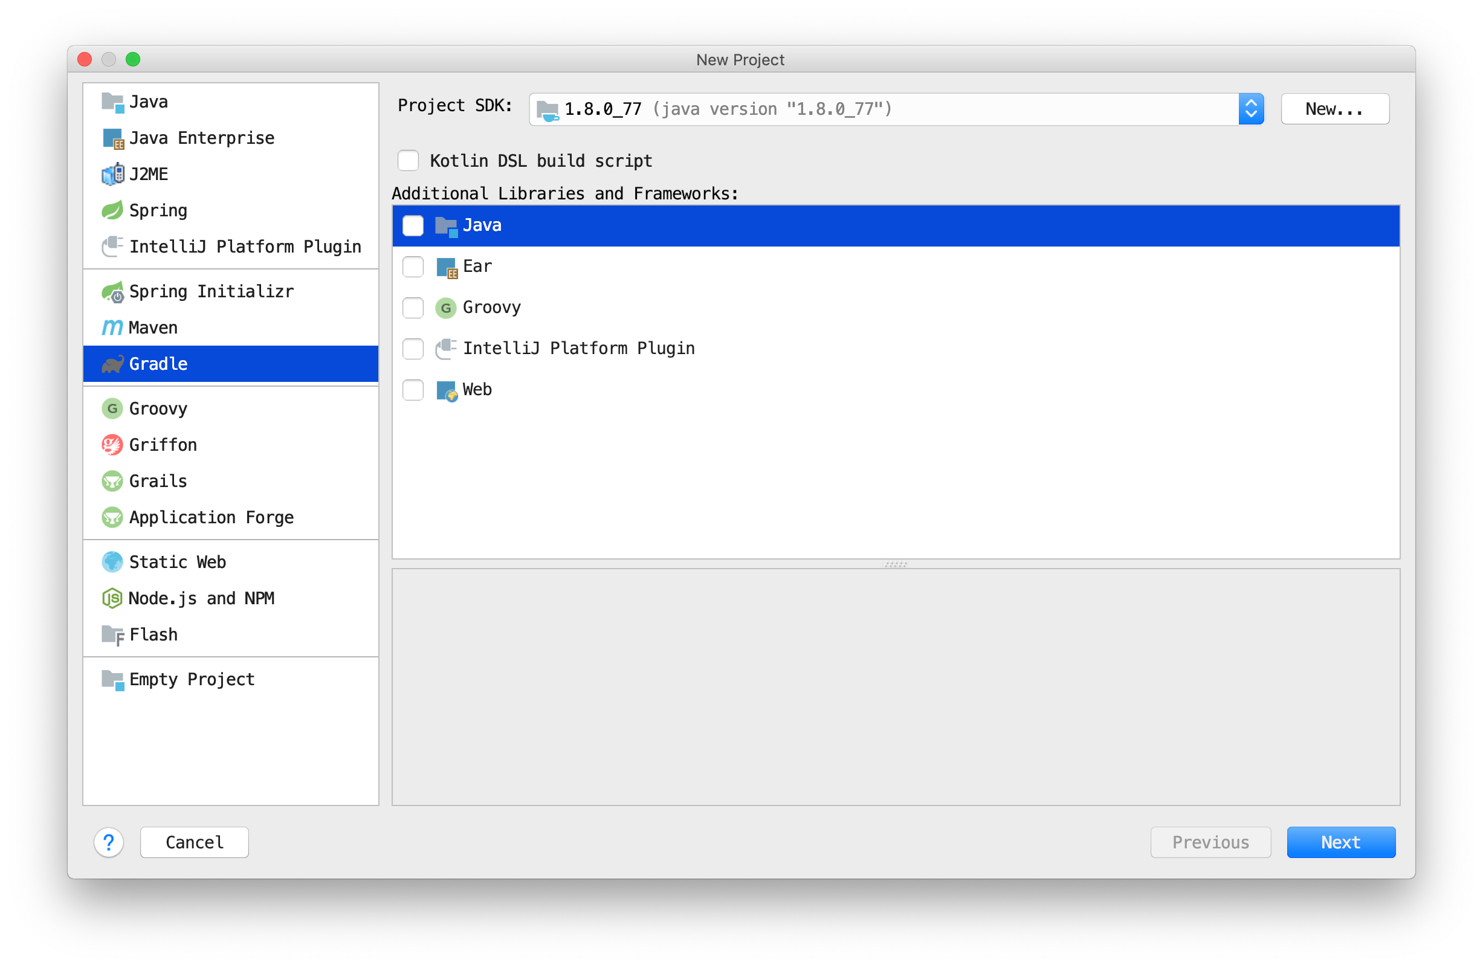1483x968 pixels.
Task: Click the Project SDK 1.8.0_77 combo box
Action: point(896,109)
